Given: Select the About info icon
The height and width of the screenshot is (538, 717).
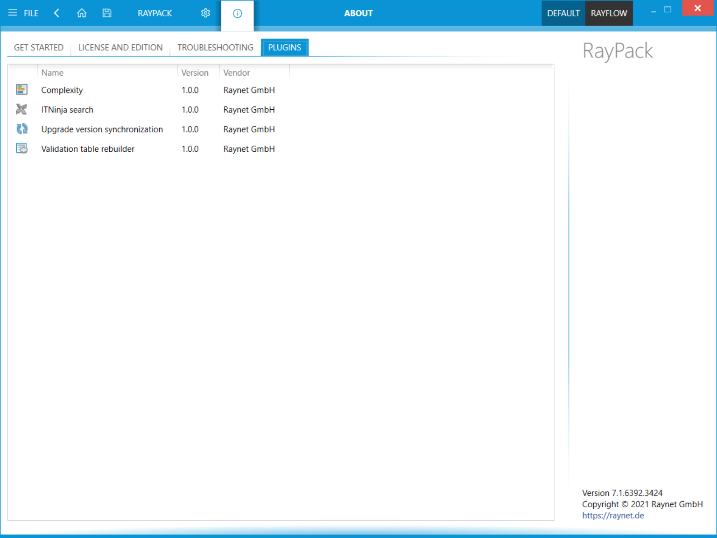Looking at the screenshot, I should pyautogui.click(x=237, y=14).
